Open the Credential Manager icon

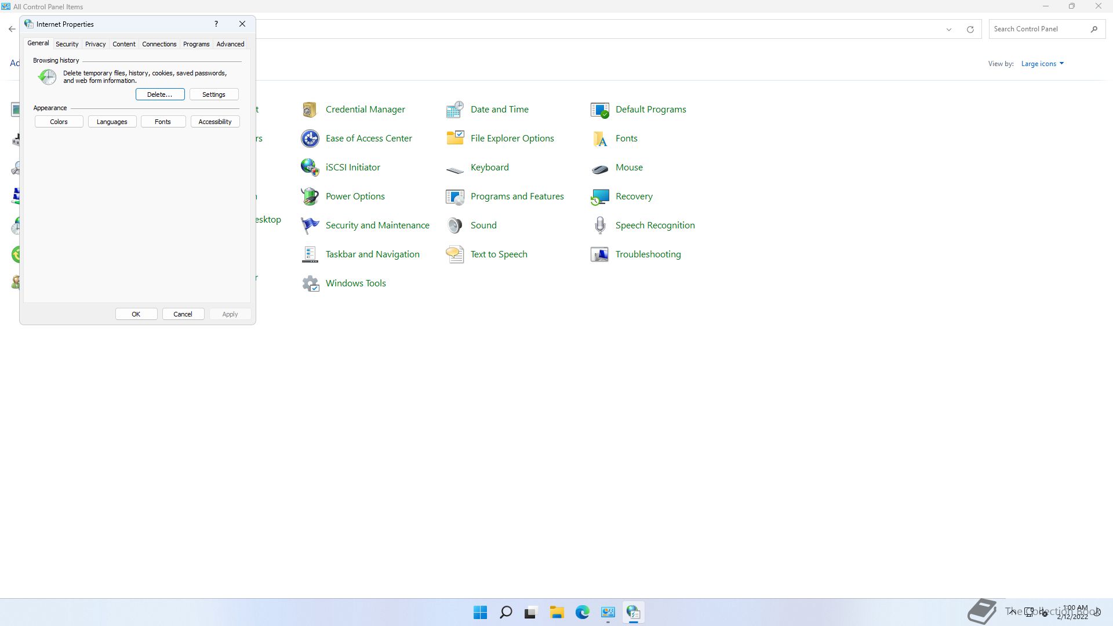pos(310,110)
